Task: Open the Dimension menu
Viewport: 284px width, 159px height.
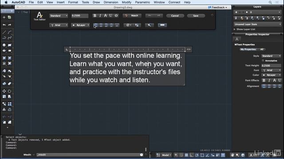Action: (111, 2)
